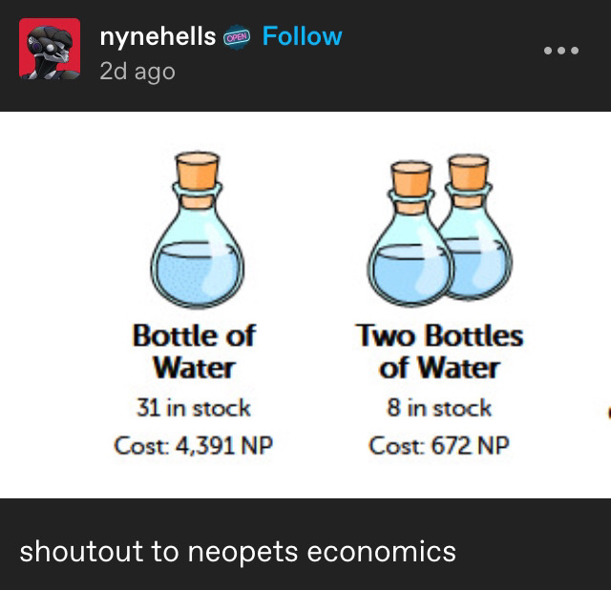Click the "Bottle of Water" item title
This screenshot has width=611, height=590.
[194, 351]
